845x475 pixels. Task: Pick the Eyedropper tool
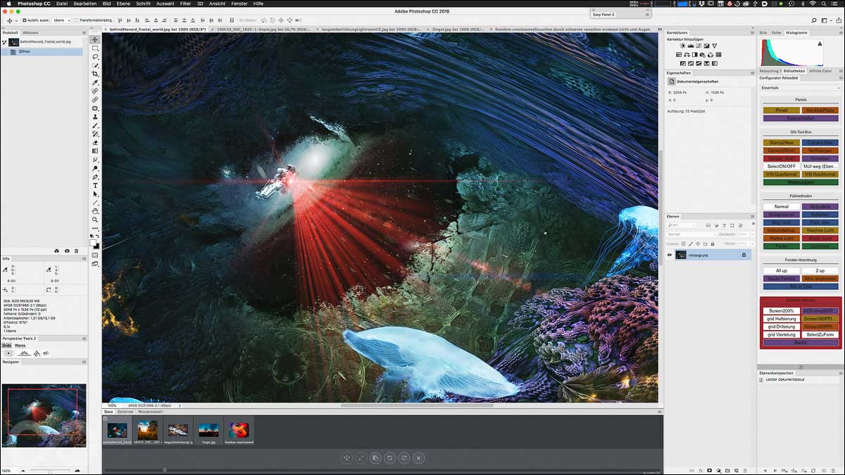pyautogui.click(x=95, y=83)
